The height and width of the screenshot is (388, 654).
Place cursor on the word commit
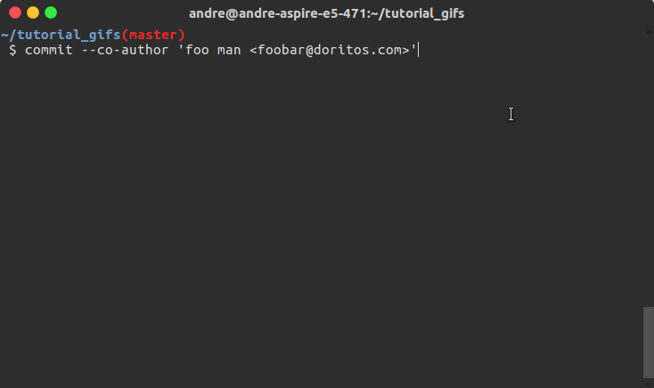tap(49, 50)
